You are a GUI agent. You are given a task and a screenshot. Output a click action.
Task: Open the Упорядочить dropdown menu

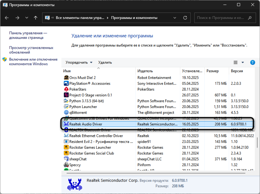click(x=79, y=62)
